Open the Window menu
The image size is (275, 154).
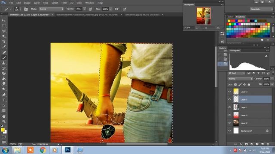point(90,3)
